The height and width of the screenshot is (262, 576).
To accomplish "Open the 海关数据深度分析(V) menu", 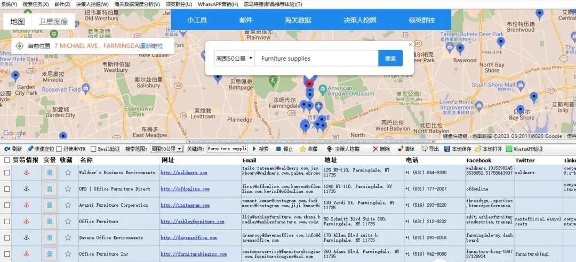I will 137,4.
